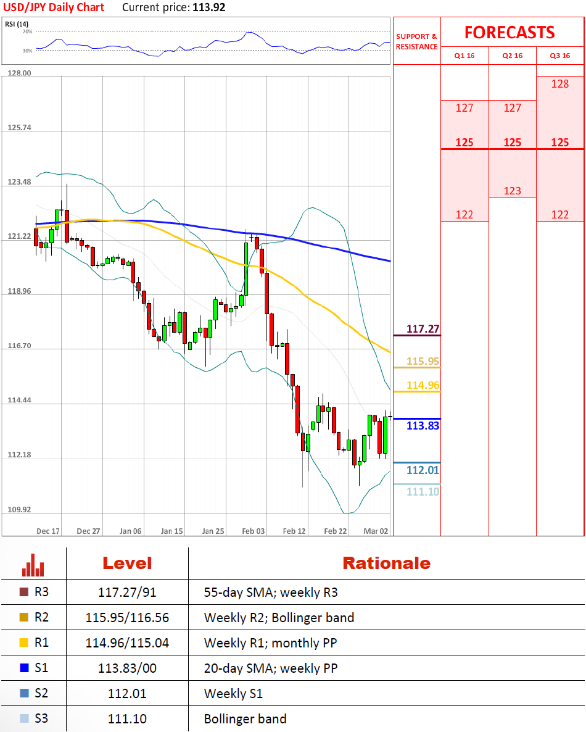Click the 112.01 support level marker

[423, 470]
